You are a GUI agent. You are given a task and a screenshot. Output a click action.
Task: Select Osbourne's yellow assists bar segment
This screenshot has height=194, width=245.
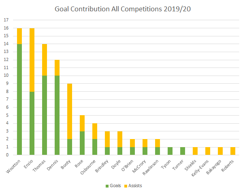pyautogui.click(x=95, y=131)
